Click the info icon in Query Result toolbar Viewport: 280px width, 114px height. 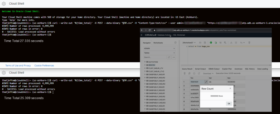tap(194, 73)
